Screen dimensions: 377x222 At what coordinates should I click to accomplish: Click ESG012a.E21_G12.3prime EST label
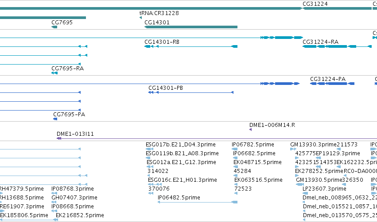coord(181,162)
